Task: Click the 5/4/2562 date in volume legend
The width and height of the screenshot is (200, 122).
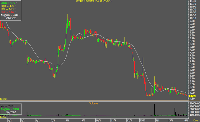Action: click(11, 112)
